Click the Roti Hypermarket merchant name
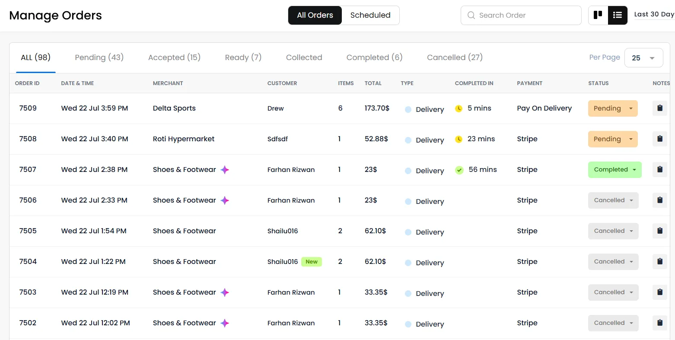This screenshot has width=675, height=340. [184, 139]
